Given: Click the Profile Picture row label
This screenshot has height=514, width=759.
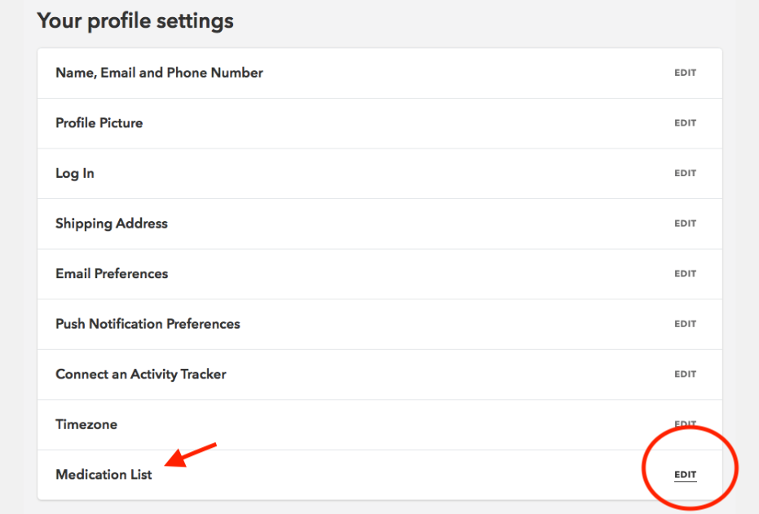Looking at the screenshot, I should click(99, 123).
